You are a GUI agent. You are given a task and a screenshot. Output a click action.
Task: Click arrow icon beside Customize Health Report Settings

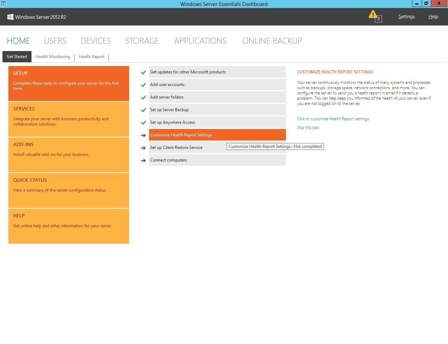pyautogui.click(x=143, y=135)
